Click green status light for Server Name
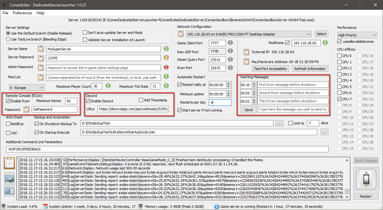The image size is (383, 210). tap(166, 49)
